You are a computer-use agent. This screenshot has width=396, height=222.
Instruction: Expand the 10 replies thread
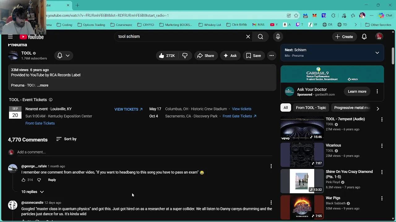coord(32,192)
